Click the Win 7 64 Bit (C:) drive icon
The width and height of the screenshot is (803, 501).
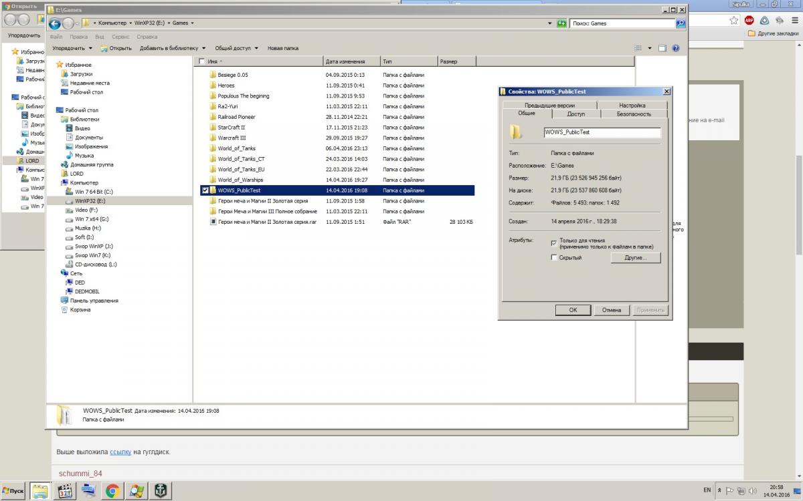[70, 192]
